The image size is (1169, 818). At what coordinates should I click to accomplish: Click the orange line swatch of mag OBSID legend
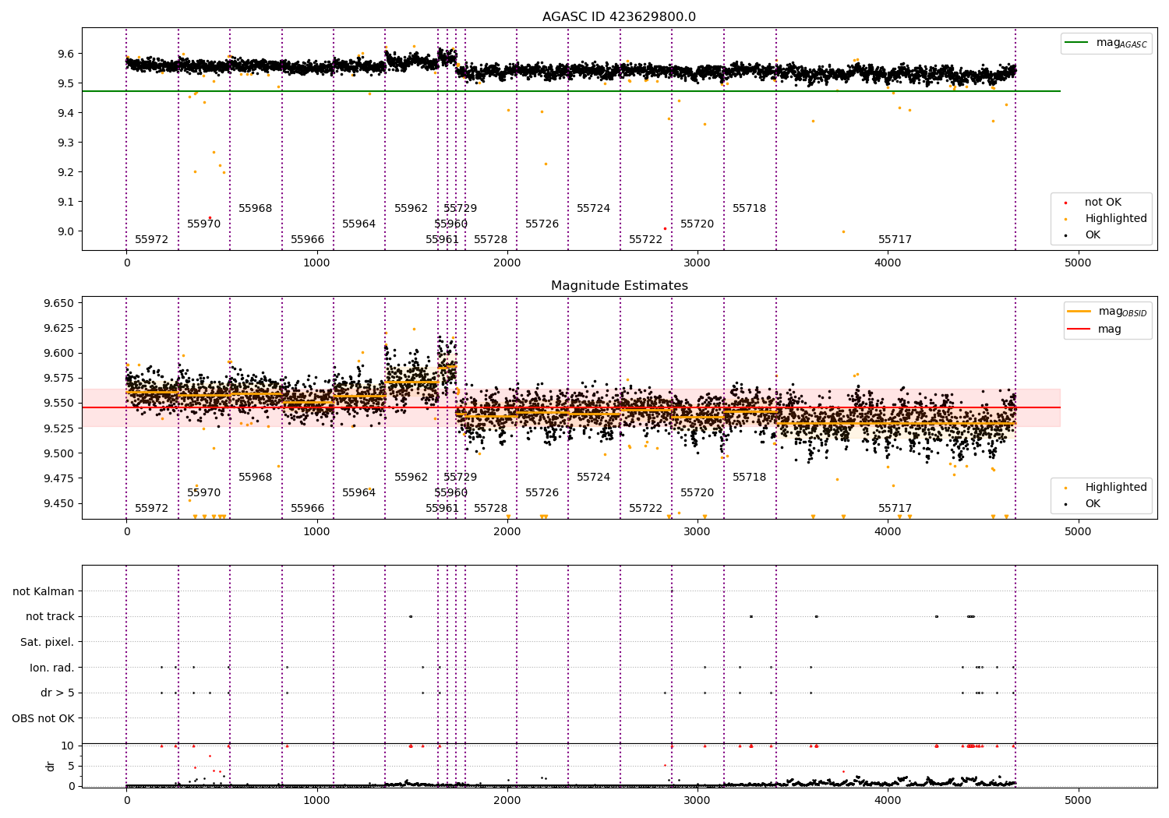[x=1079, y=312]
